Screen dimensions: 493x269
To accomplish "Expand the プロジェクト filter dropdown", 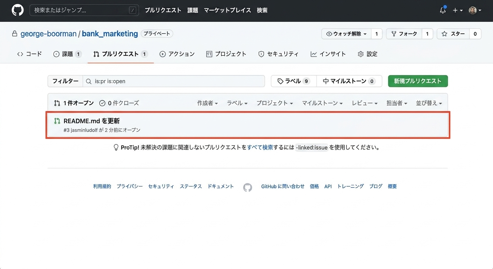I will tap(275, 103).
